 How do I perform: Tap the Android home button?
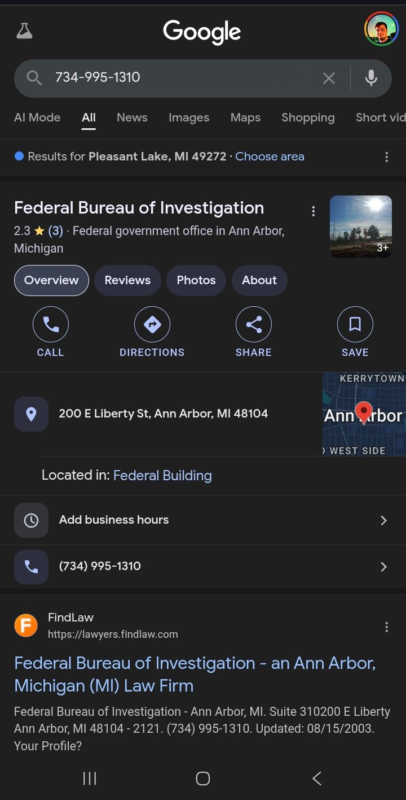point(203,779)
